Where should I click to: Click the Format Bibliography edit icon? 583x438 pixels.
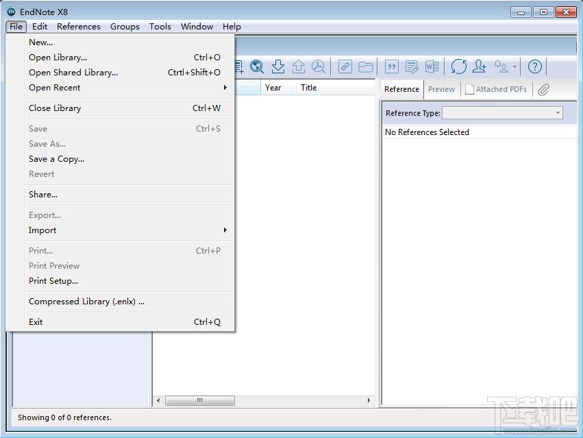point(412,67)
